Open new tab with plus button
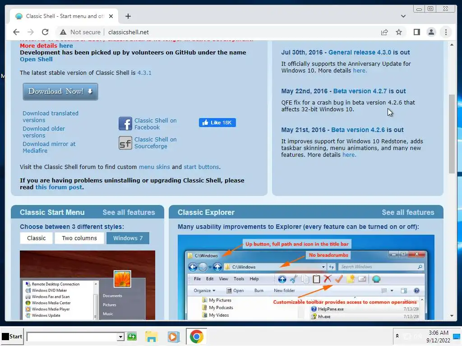 pyautogui.click(x=128, y=16)
